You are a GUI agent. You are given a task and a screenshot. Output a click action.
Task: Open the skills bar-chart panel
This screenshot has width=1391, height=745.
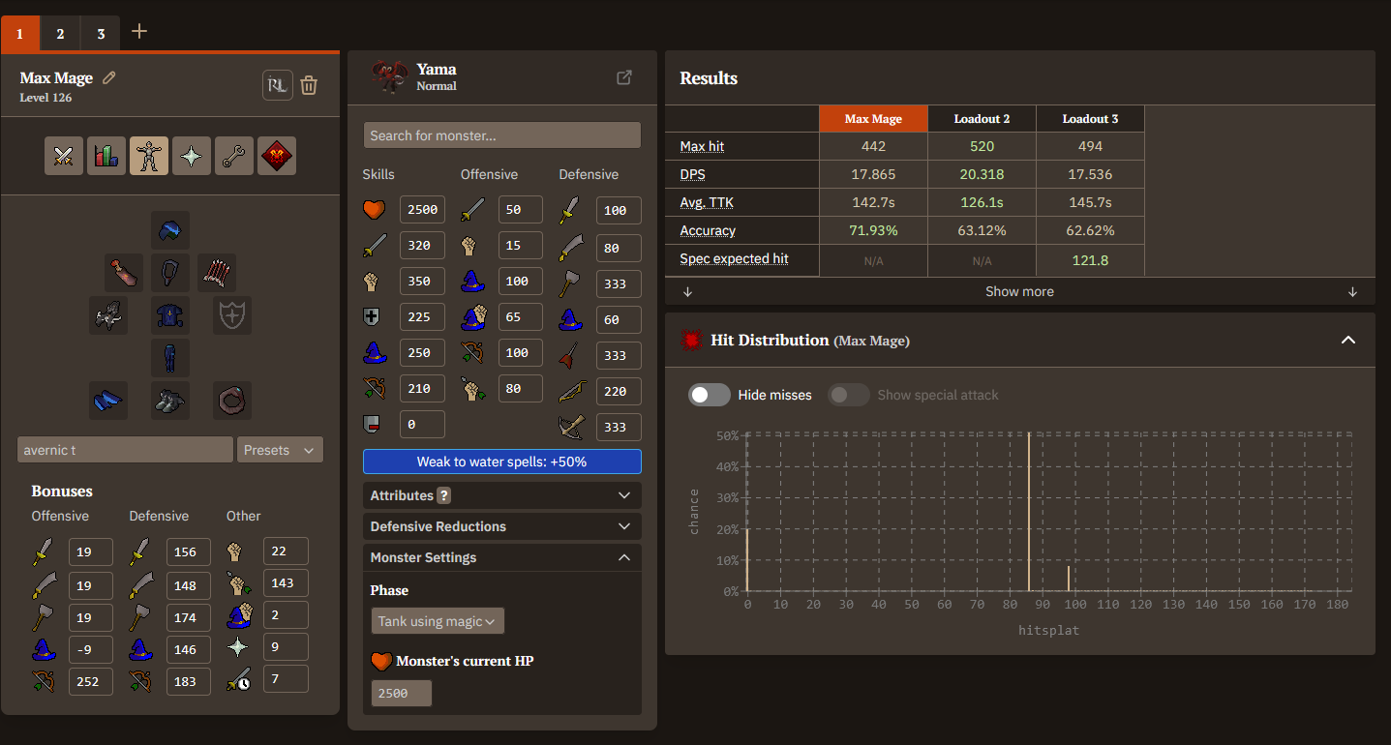(x=106, y=156)
